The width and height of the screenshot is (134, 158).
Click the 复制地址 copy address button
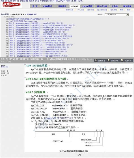tap(100, 61)
